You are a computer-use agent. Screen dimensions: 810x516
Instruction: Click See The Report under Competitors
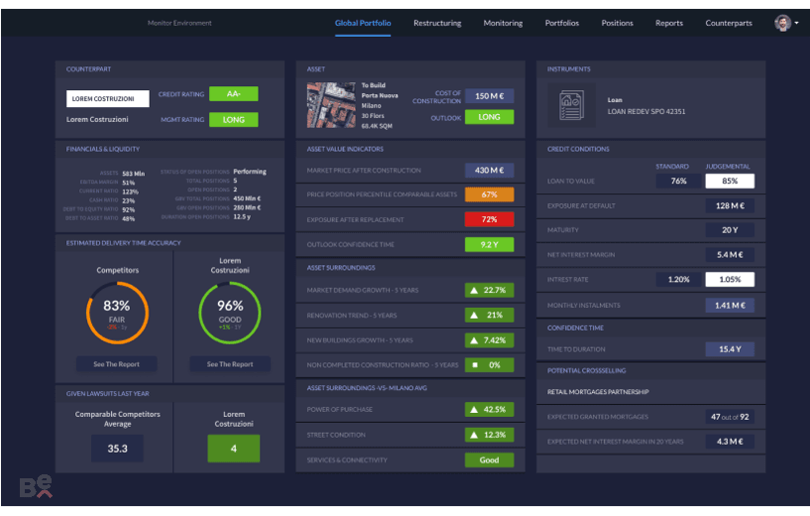pos(116,364)
